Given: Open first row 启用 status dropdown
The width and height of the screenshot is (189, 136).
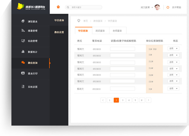Looking at the screenshot, I should click(x=173, y=49).
